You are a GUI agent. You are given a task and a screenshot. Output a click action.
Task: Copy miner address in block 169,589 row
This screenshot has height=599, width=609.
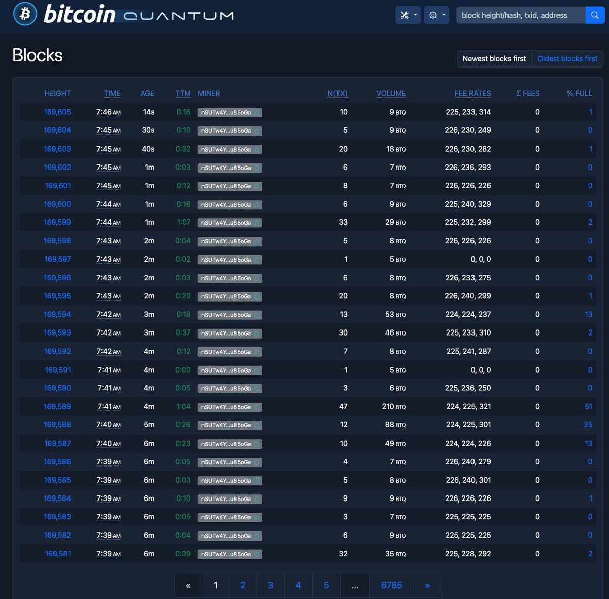click(257, 407)
